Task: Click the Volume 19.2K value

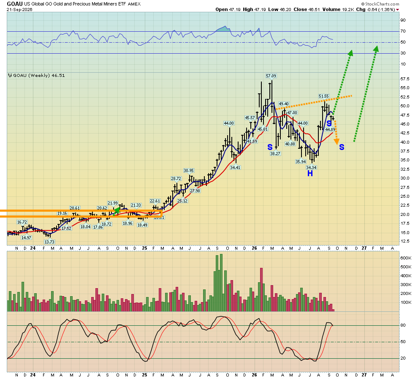Action: point(338,10)
